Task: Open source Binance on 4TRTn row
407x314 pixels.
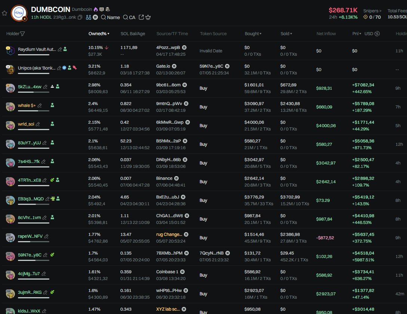Action: [x=164, y=178]
